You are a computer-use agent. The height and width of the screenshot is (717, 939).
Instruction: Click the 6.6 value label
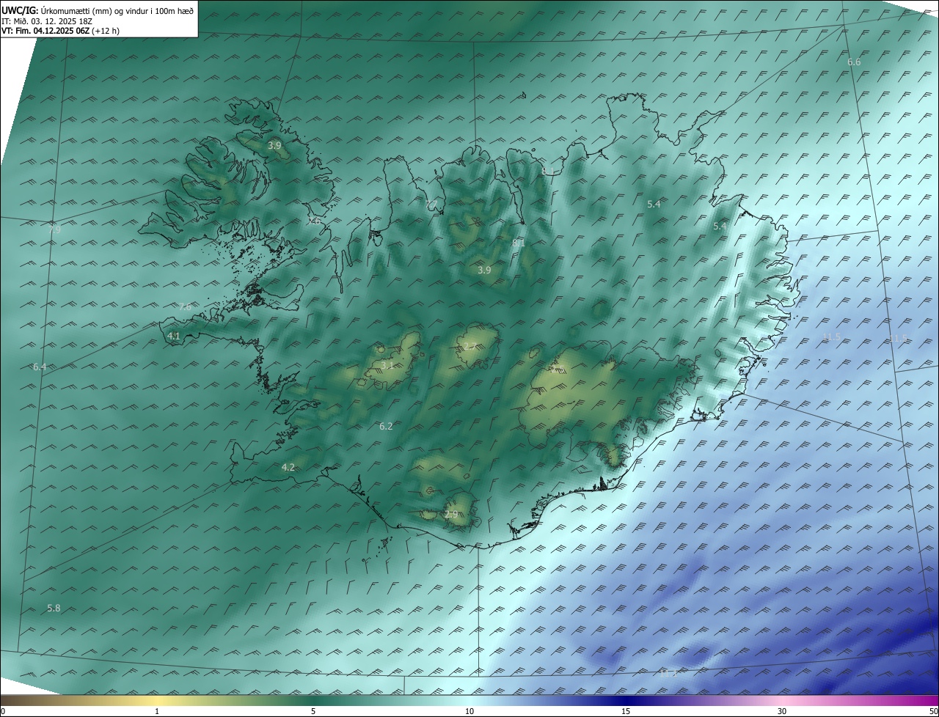pyautogui.click(x=854, y=62)
